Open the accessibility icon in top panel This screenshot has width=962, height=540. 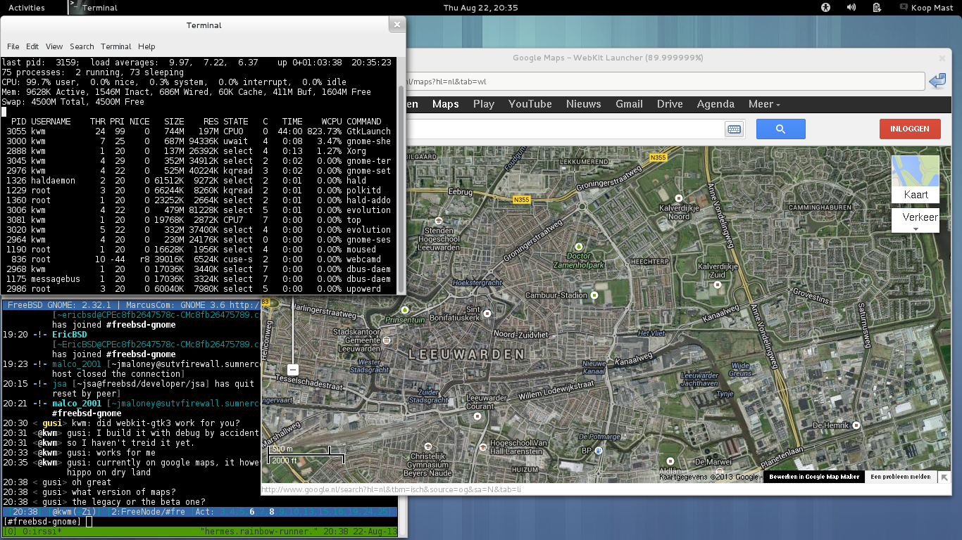coord(826,8)
